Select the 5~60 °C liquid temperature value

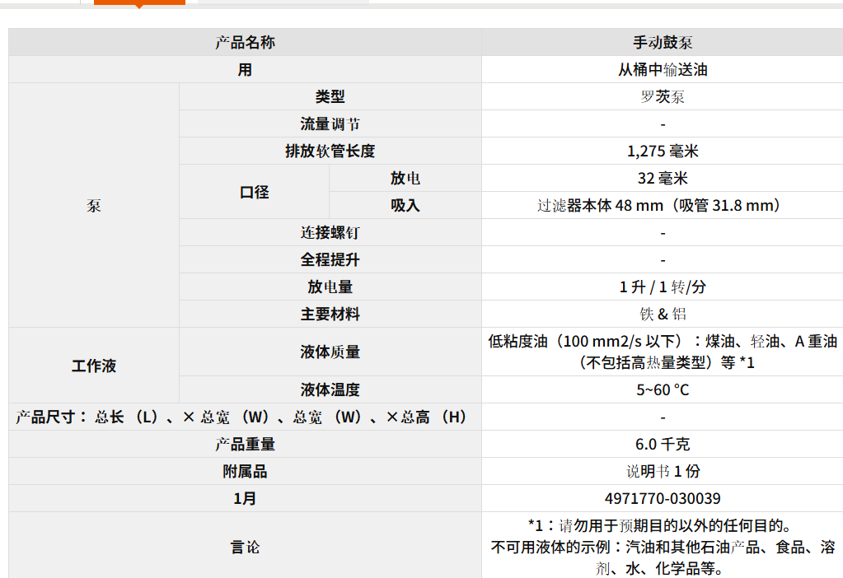662,389
